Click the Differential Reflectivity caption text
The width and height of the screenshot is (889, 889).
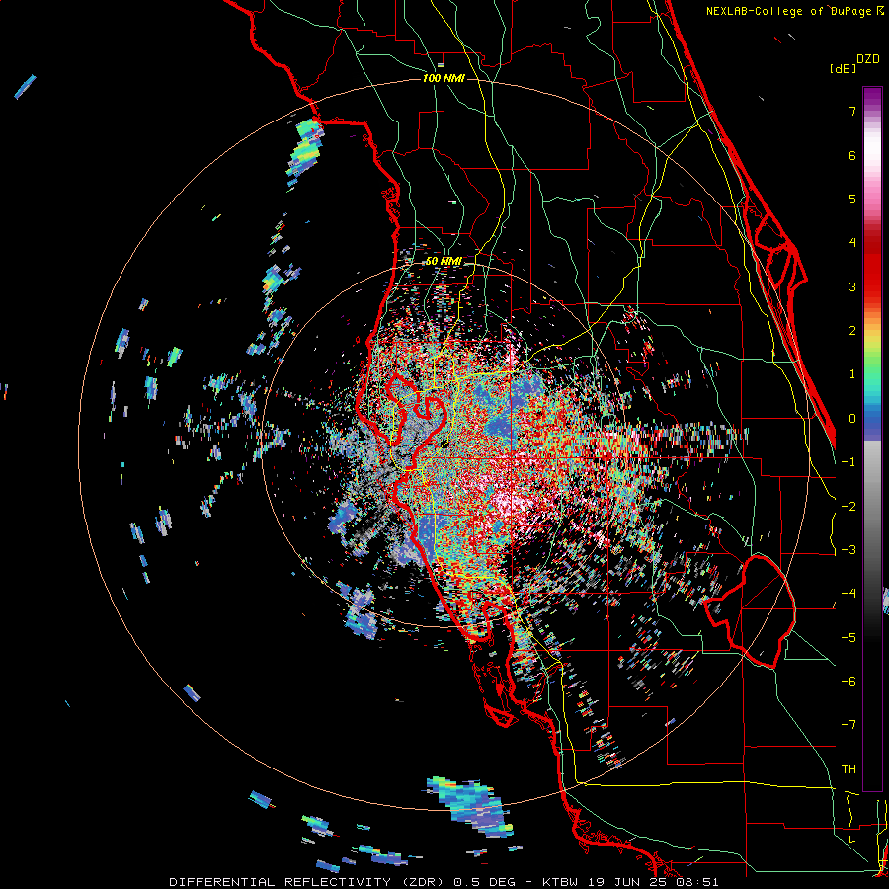(444, 882)
